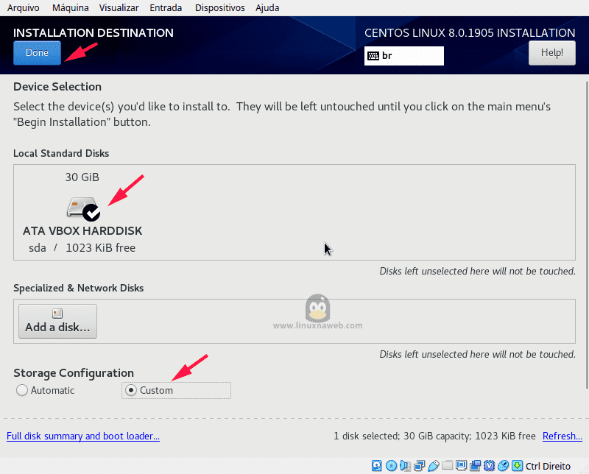
Task: Click the optical disc status icon
Action: tap(391, 466)
